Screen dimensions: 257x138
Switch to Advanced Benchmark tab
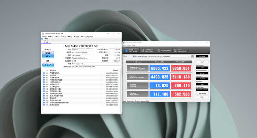[x=147, y=50]
